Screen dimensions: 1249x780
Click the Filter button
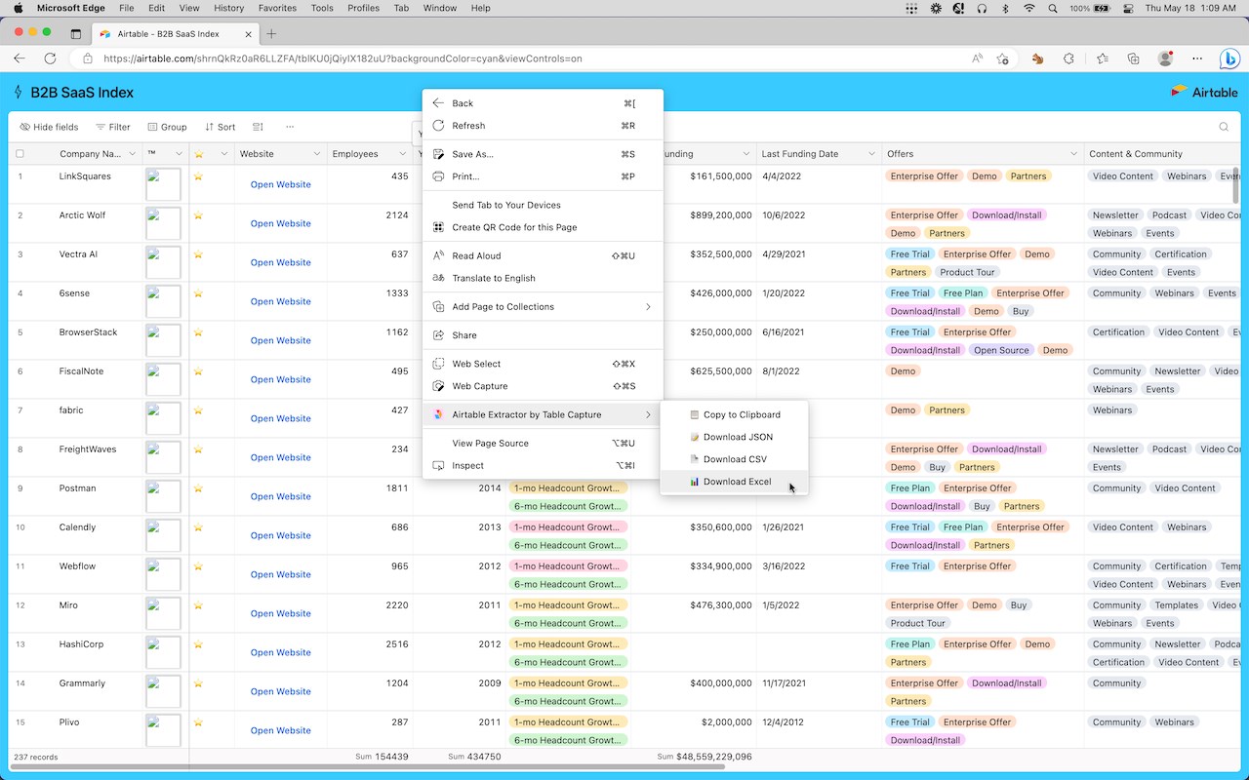click(x=112, y=127)
